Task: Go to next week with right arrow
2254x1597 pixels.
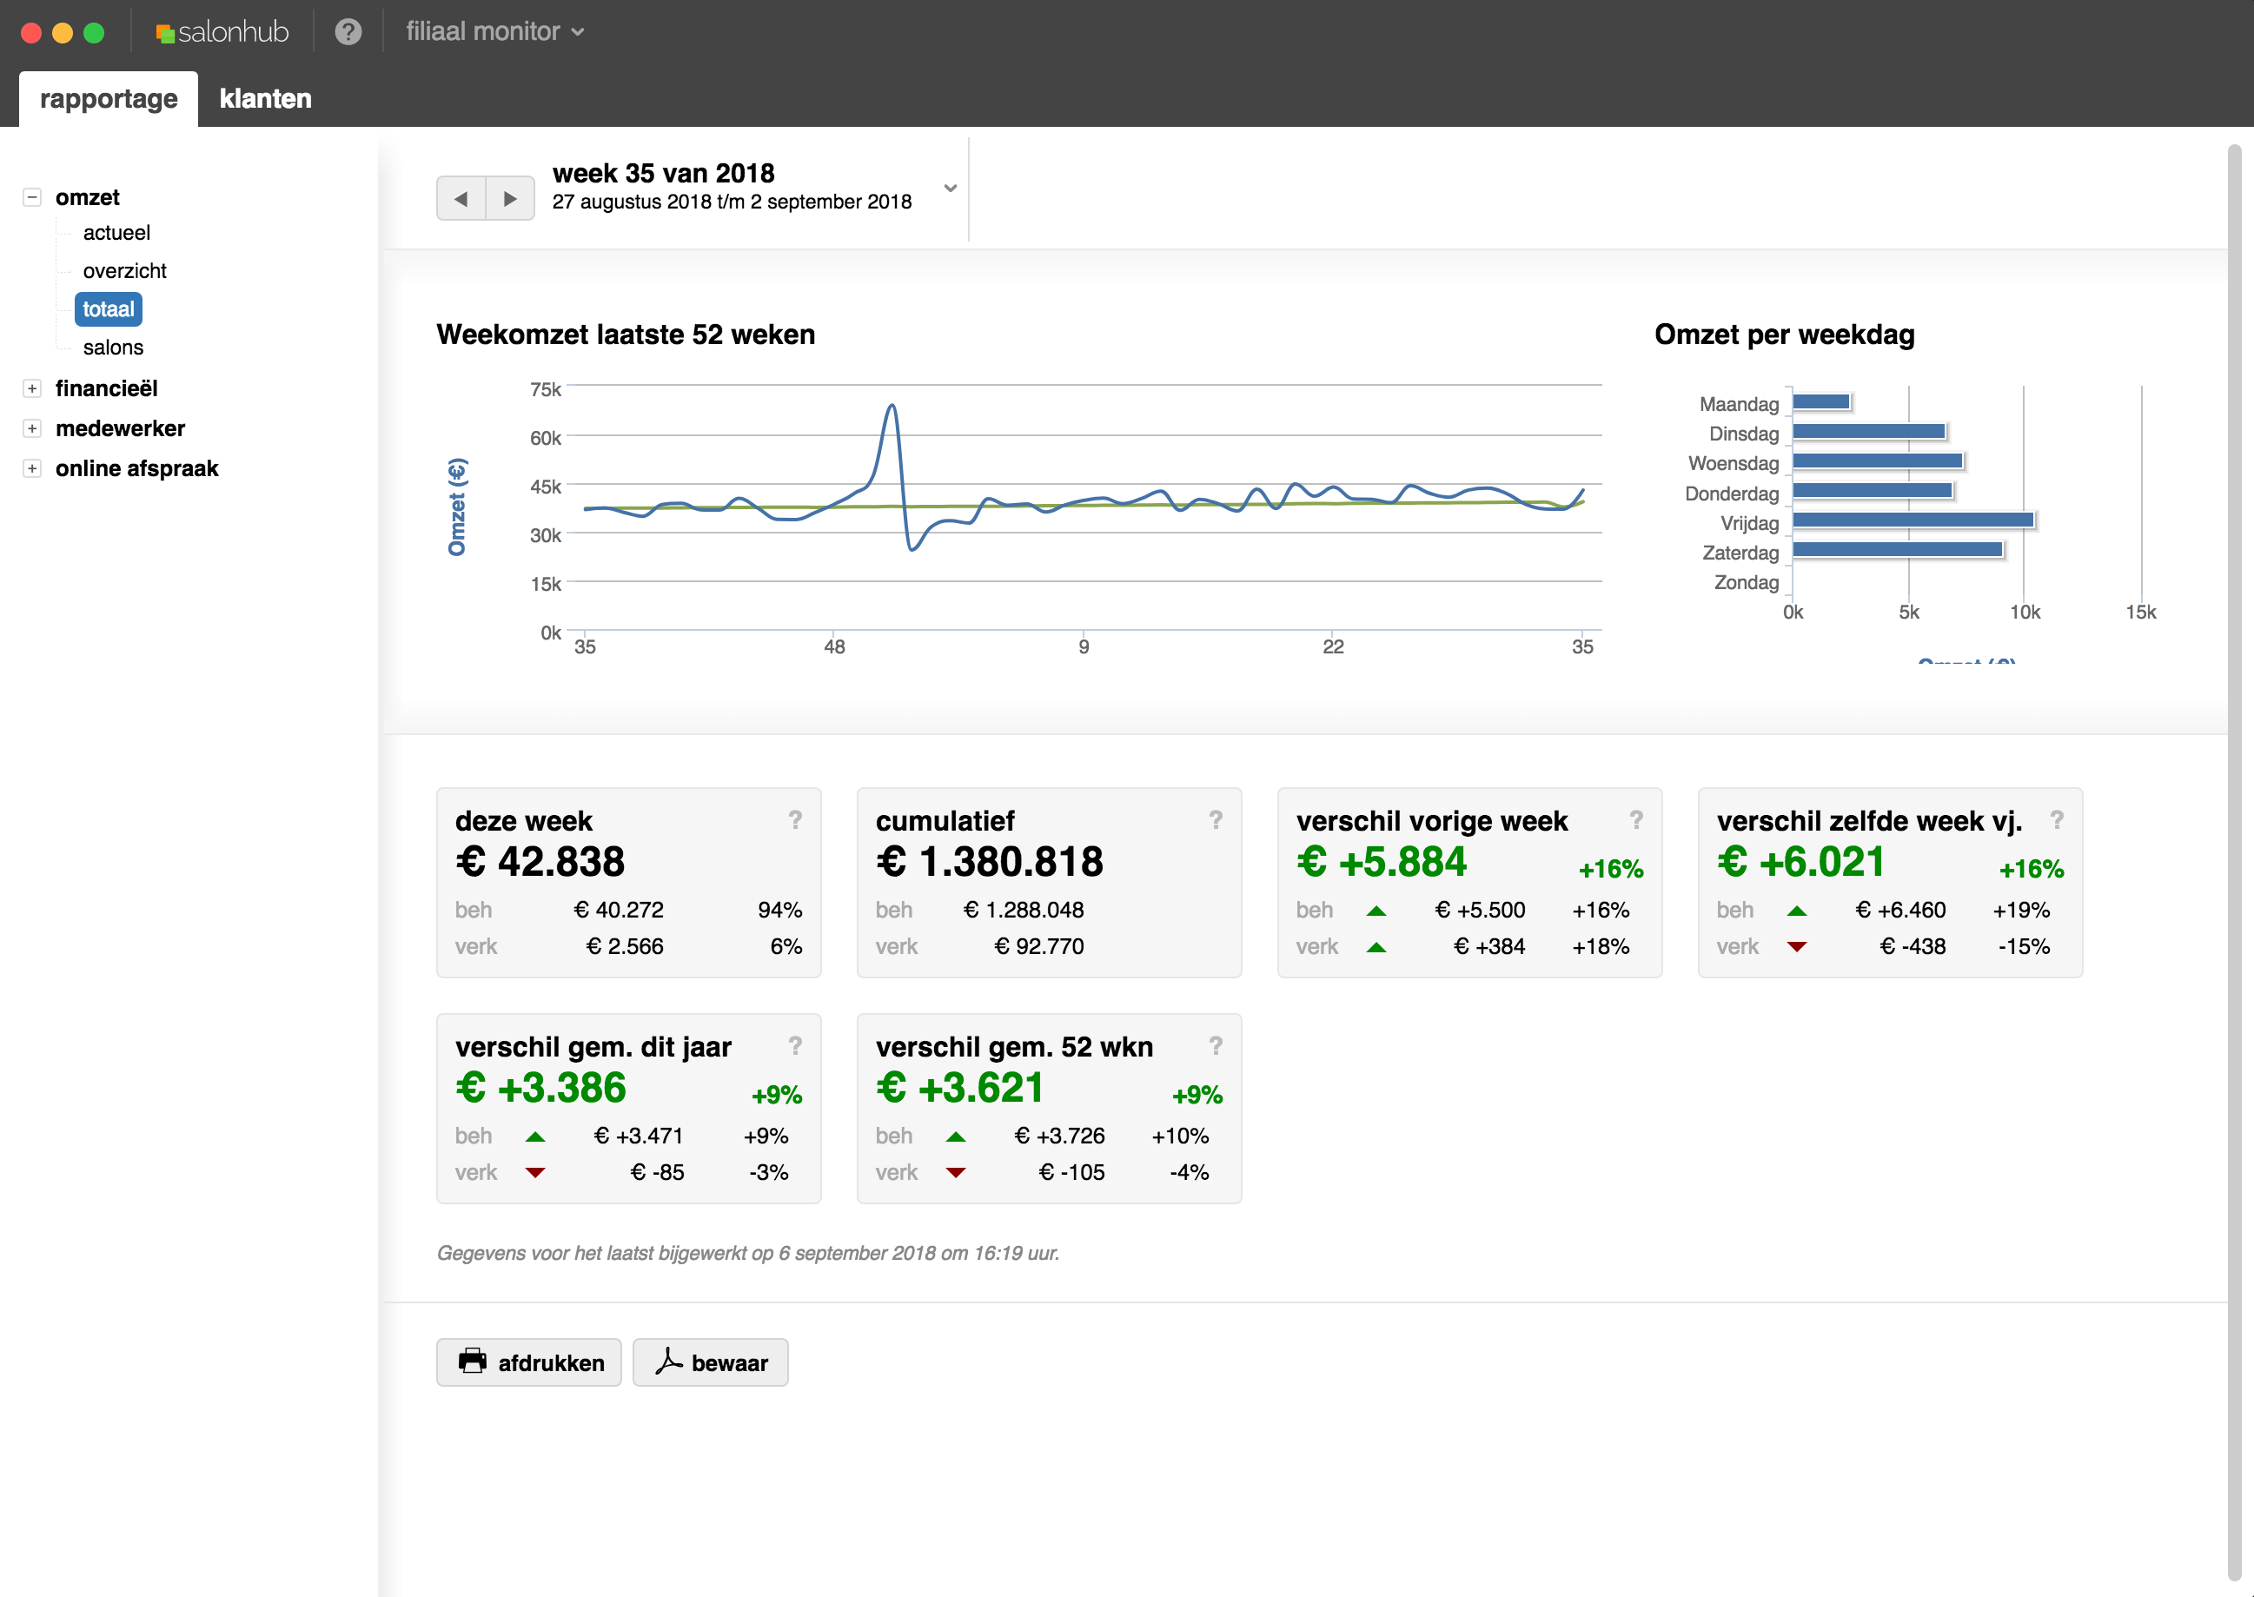Action: coord(509,199)
